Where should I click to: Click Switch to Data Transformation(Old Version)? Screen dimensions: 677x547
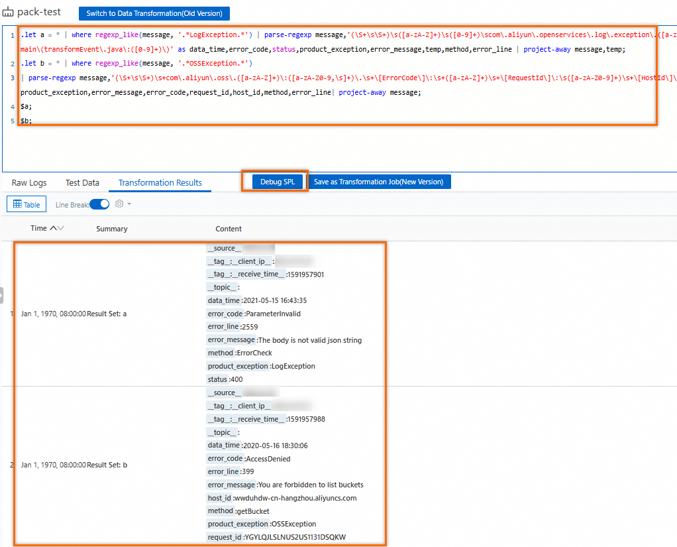coord(154,13)
